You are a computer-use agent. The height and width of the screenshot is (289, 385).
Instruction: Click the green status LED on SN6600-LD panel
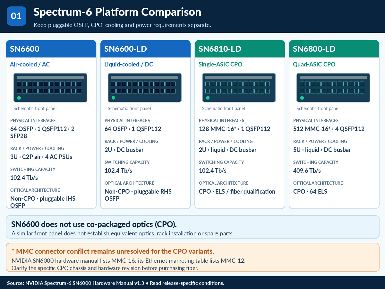[113, 98]
